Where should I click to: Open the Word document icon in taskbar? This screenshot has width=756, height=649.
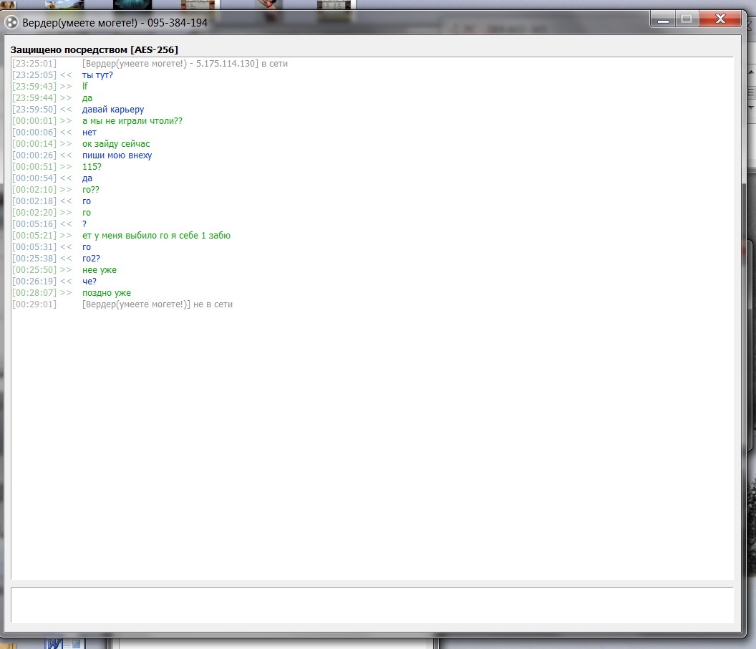65,644
